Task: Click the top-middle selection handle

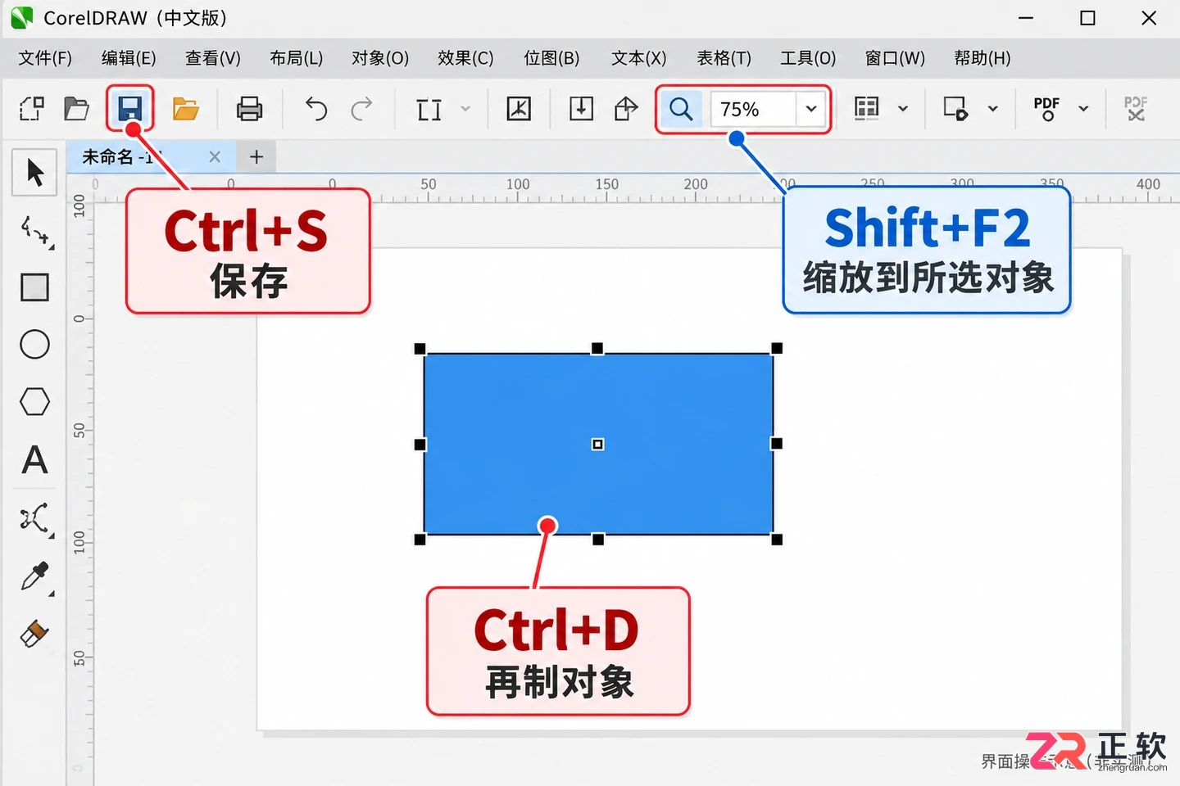Action: coord(597,349)
